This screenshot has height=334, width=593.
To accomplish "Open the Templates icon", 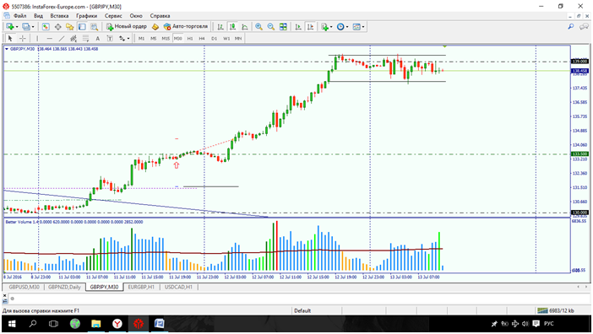I will [356, 26].
